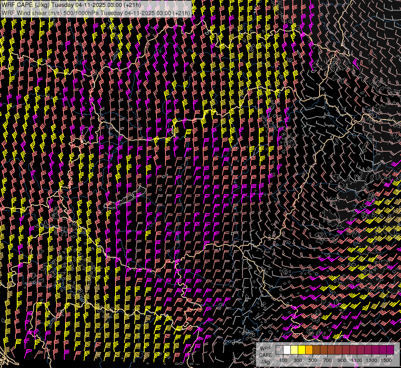Click the 1300 legend value label
Image resolution: width=401 pixels, height=368 pixels.
[372, 360]
